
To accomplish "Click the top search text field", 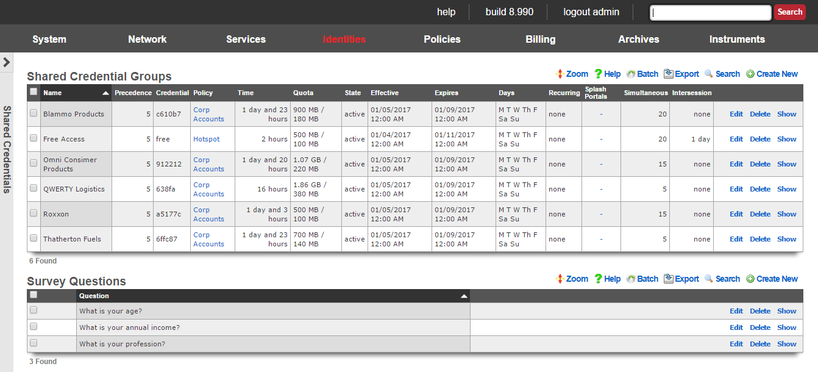I will coord(710,12).
